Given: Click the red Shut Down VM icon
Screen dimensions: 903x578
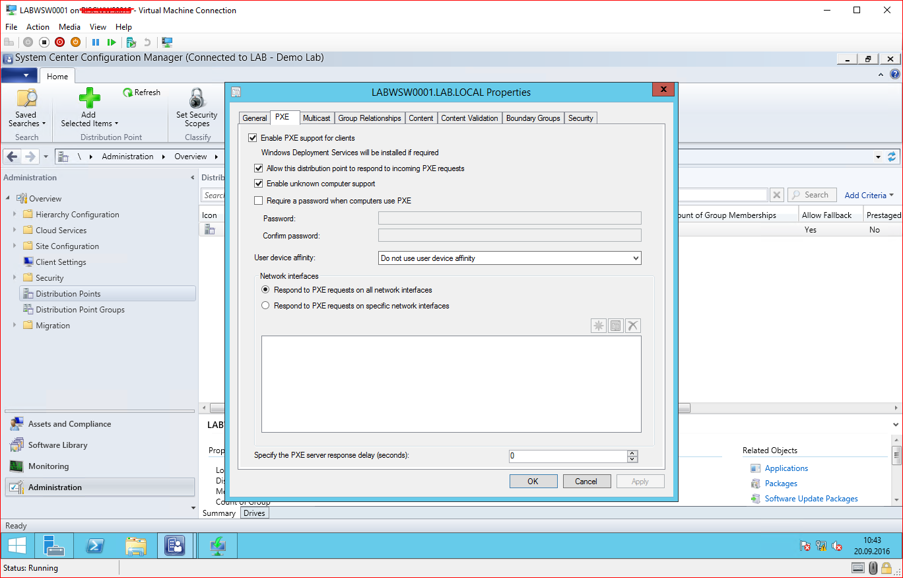Looking at the screenshot, I should coord(60,42).
